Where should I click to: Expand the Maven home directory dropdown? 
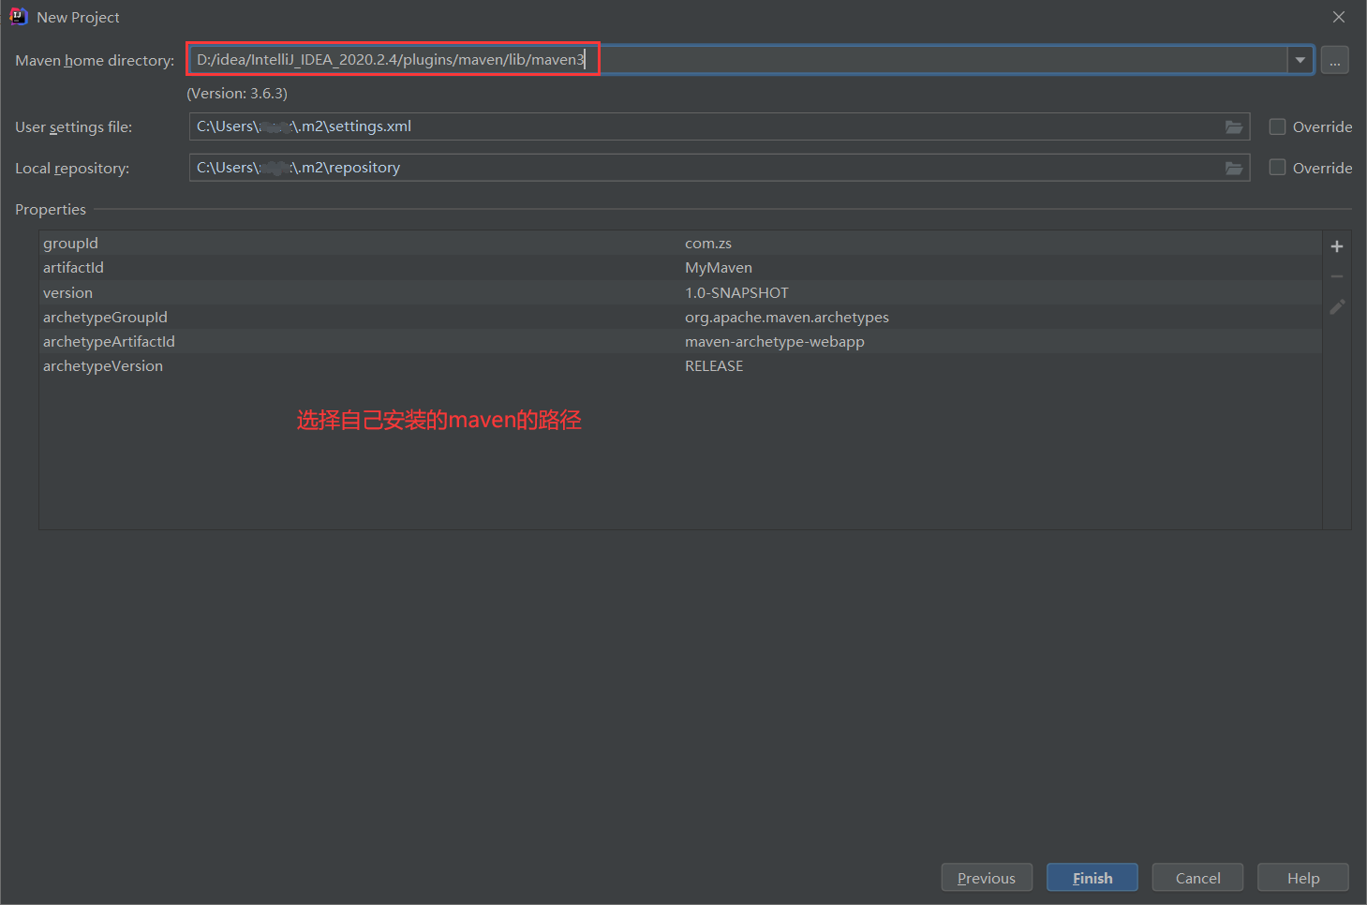[x=1300, y=60]
